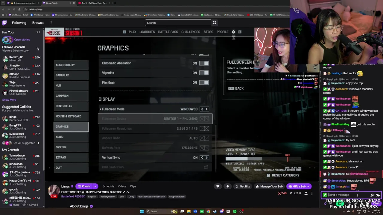
Task: Open the PLAY tab in game menu
Action: [133, 32]
